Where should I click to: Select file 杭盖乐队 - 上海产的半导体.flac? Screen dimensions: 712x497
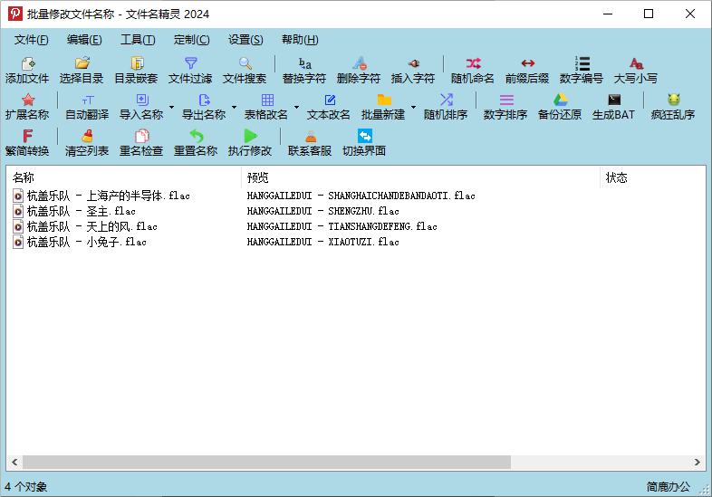[x=108, y=196]
